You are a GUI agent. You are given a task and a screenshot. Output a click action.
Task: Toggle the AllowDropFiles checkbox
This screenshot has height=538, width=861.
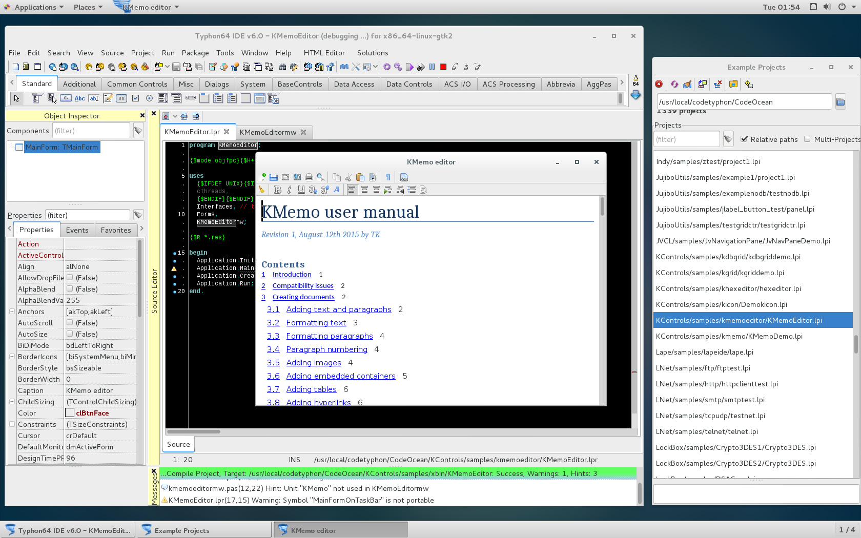(70, 277)
